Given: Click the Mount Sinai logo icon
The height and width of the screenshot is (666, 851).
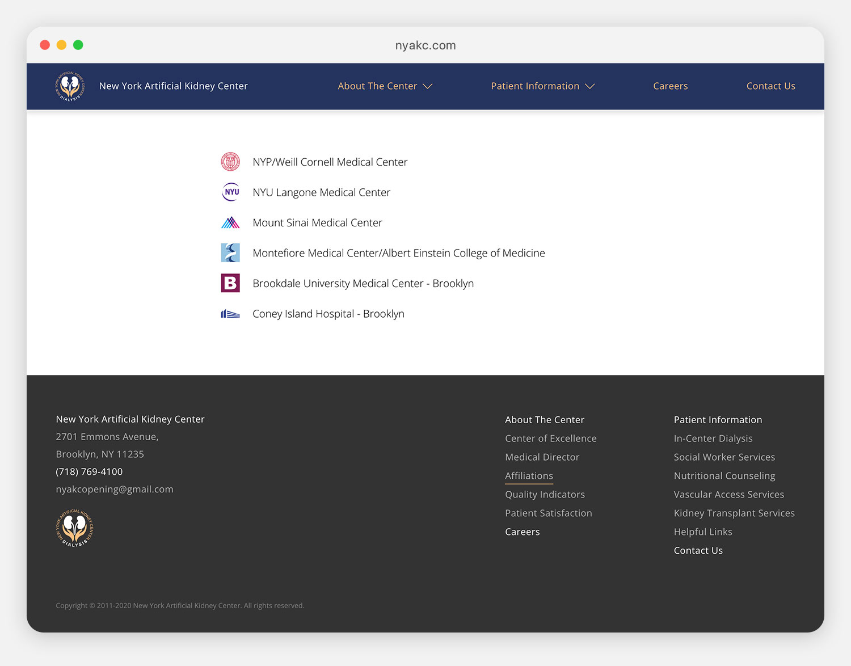Looking at the screenshot, I should (230, 222).
